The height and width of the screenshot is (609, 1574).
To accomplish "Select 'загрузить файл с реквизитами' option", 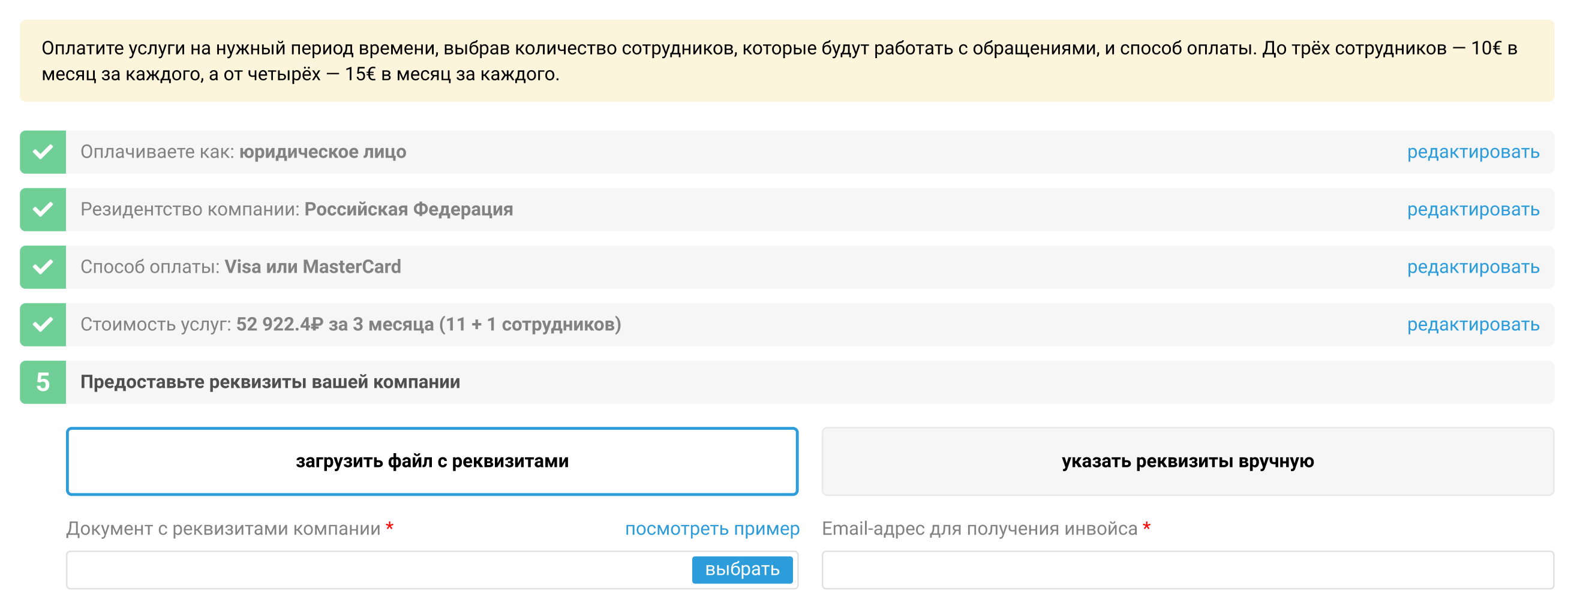I will click(x=432, y=461).
